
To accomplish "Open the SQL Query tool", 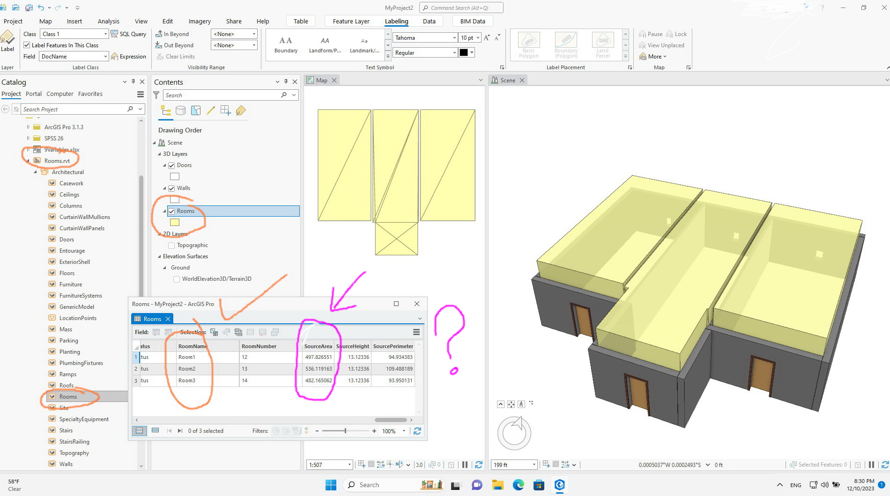I will (128, 34).
